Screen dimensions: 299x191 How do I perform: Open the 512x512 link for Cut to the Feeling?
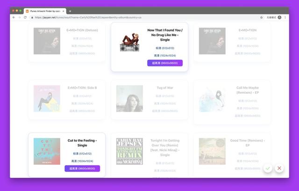click(x=82, y=154)
